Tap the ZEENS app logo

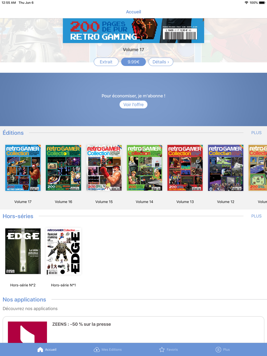[28, 332]
